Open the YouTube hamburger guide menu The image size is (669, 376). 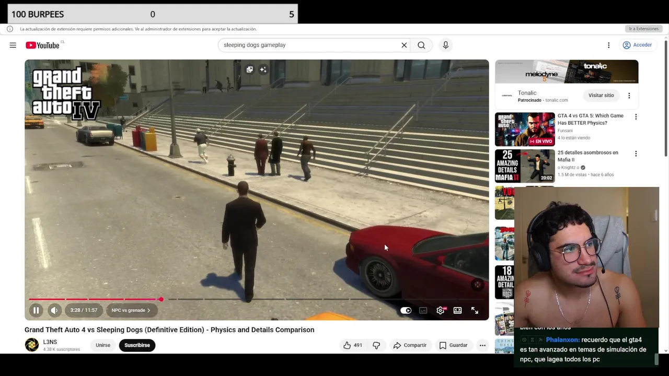click(13, 45)
